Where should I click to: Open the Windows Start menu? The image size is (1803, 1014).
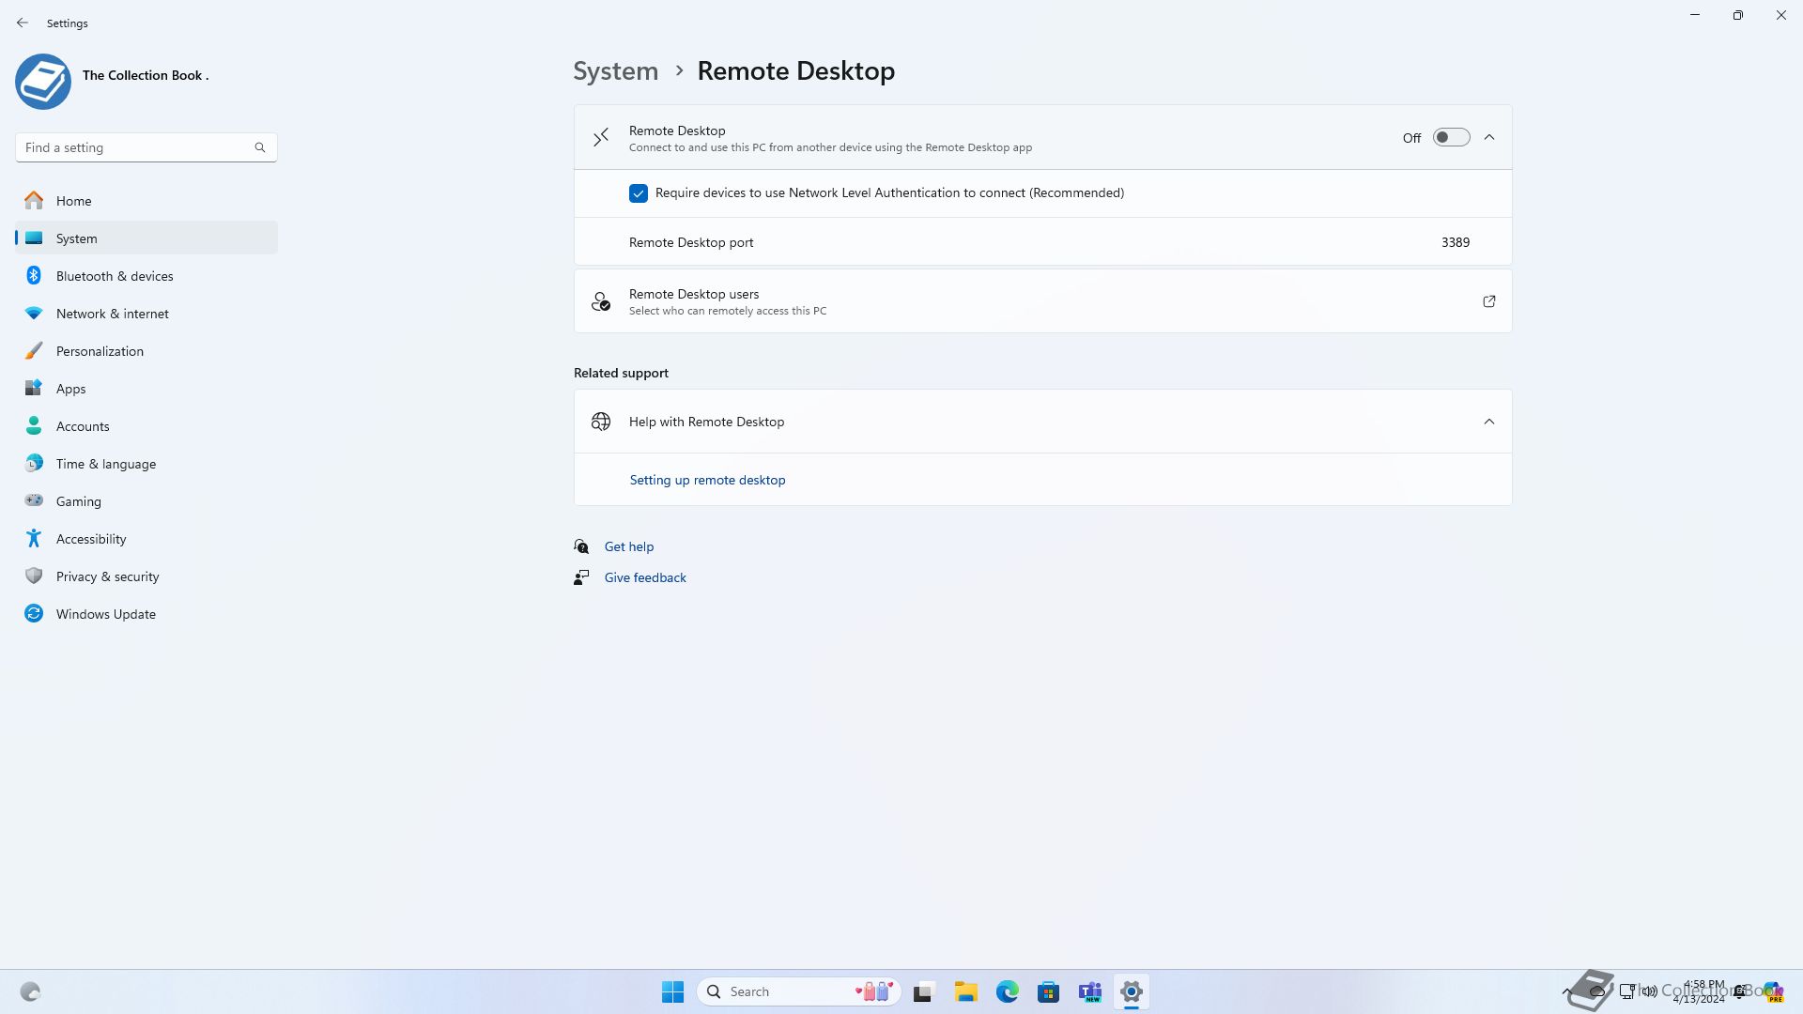point(672,991)
